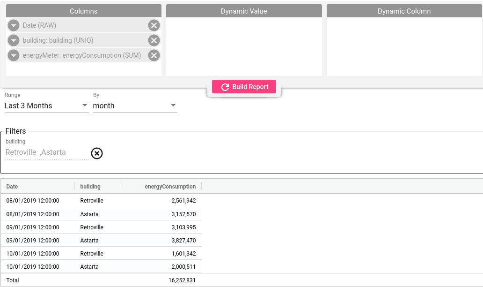
Task: Open energyConsumption (SUM) options arrow
Action: (x=14, y=55)
